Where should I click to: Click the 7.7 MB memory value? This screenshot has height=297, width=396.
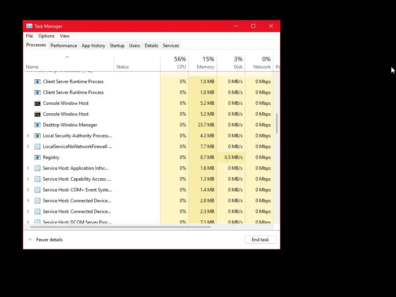click(x=207, y=147)
